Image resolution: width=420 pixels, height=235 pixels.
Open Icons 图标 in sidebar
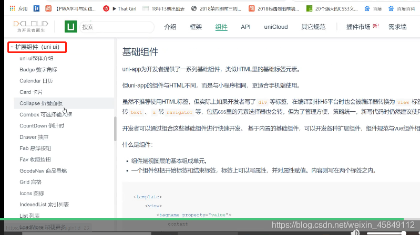(32, 193)
